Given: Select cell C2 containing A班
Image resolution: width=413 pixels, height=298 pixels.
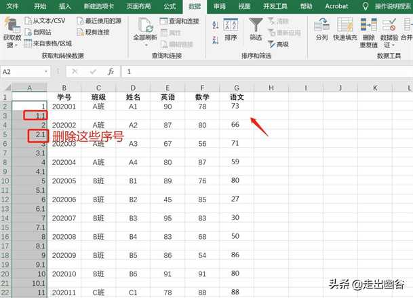Looking at the screenshot, I should pos(98,106).
